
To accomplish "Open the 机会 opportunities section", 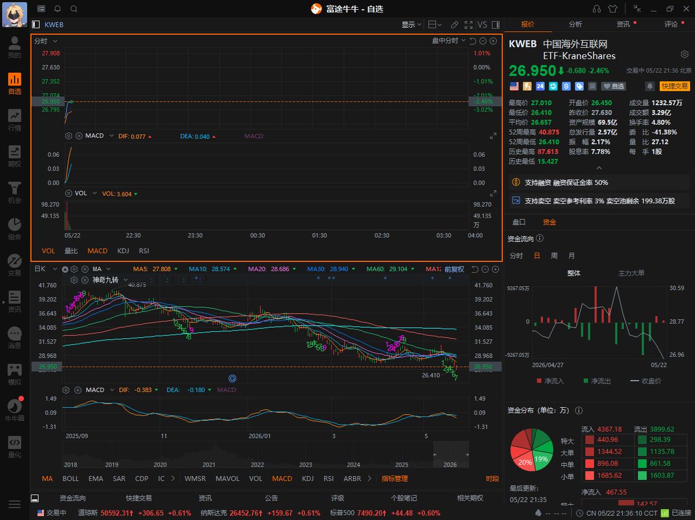I will [x=14, y=193].
